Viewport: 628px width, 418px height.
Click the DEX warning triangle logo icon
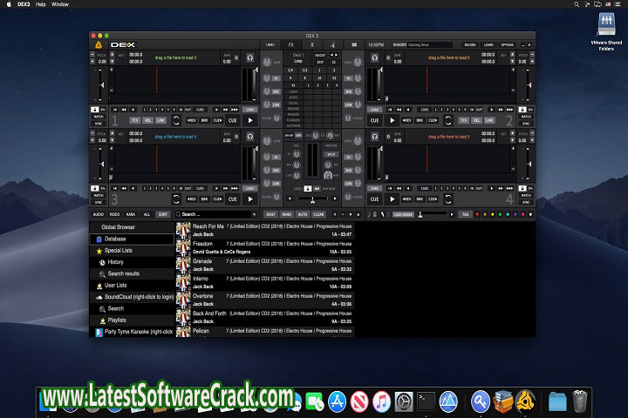[x=97, y=44]
